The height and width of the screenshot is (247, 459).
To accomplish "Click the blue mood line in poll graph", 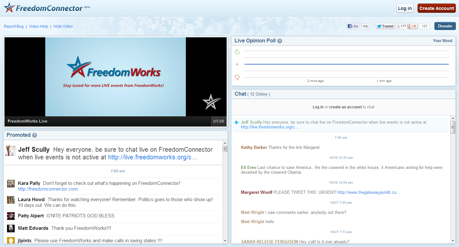I will 346,64.
